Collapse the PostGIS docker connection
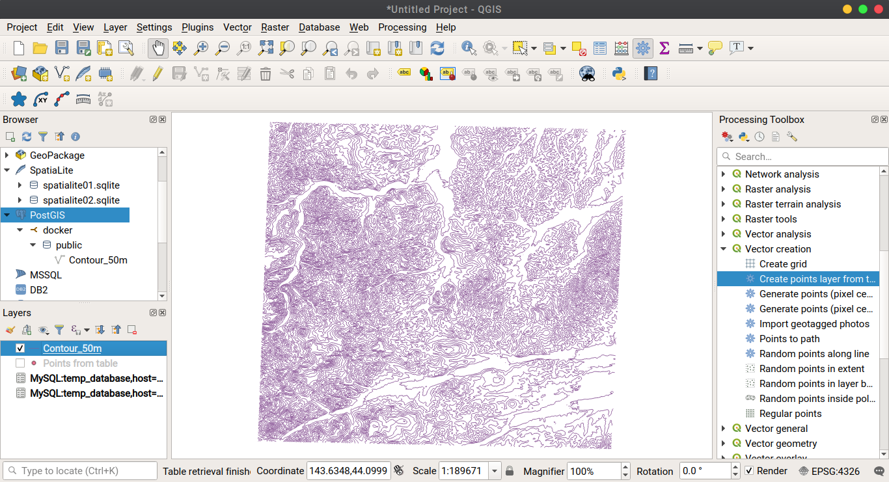Screen dimensions: 889x482 click(19, 230)
